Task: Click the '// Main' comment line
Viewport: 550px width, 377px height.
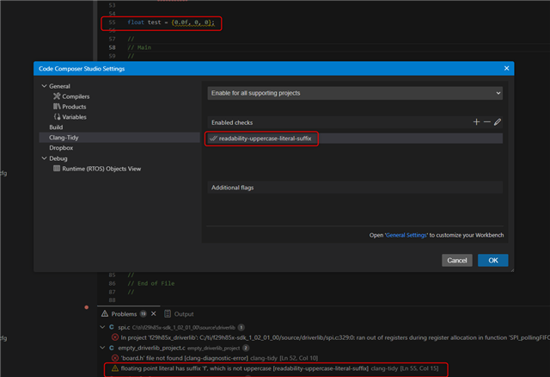Action: [139, 47]
